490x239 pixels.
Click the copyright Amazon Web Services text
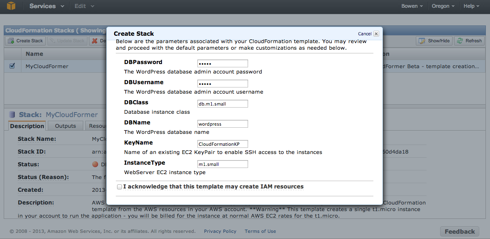(103, 231)
